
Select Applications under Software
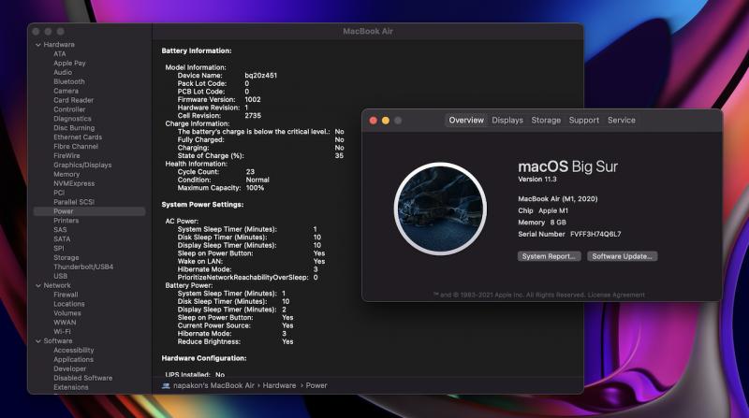pos(73,359)
